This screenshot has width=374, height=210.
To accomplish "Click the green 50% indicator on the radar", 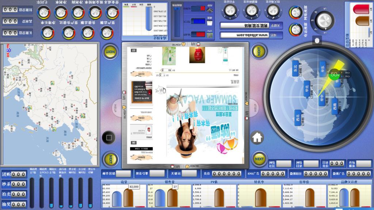I will point(334,75).
